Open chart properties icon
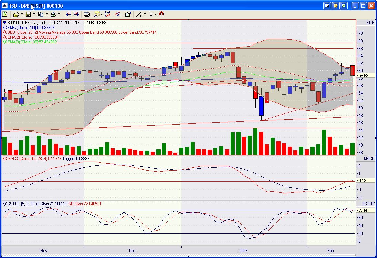Image resolution: width=377 pixels, height=258 pixels. [x=128, y=14]
